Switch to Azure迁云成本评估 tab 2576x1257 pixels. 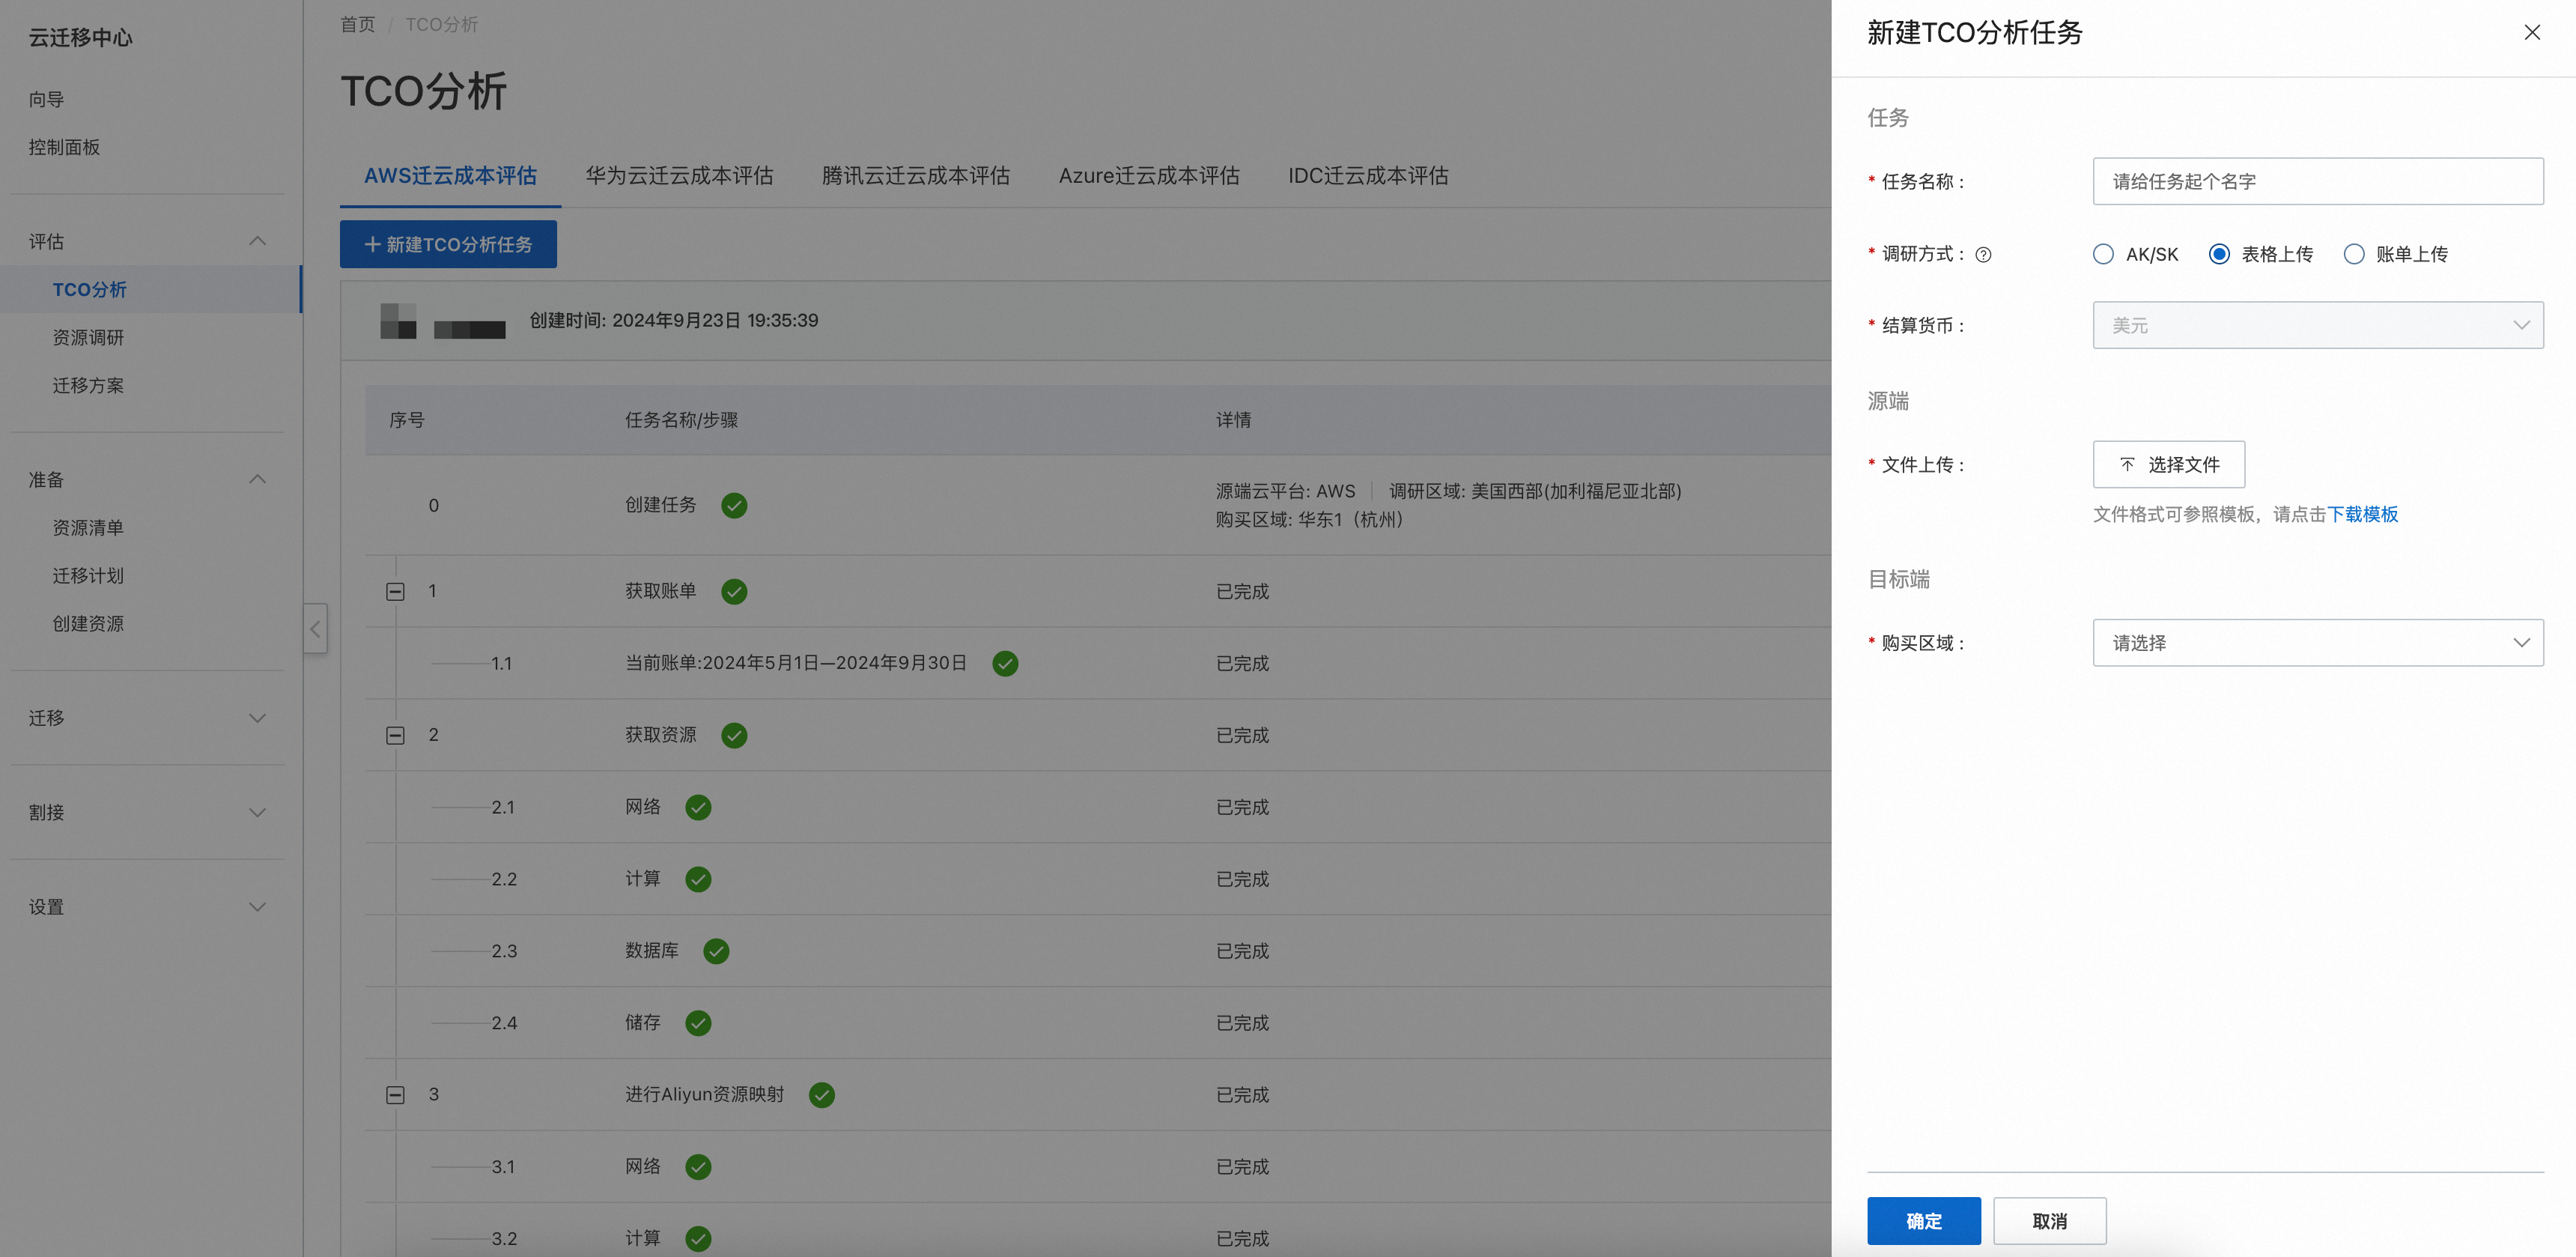pos(1149,176)
